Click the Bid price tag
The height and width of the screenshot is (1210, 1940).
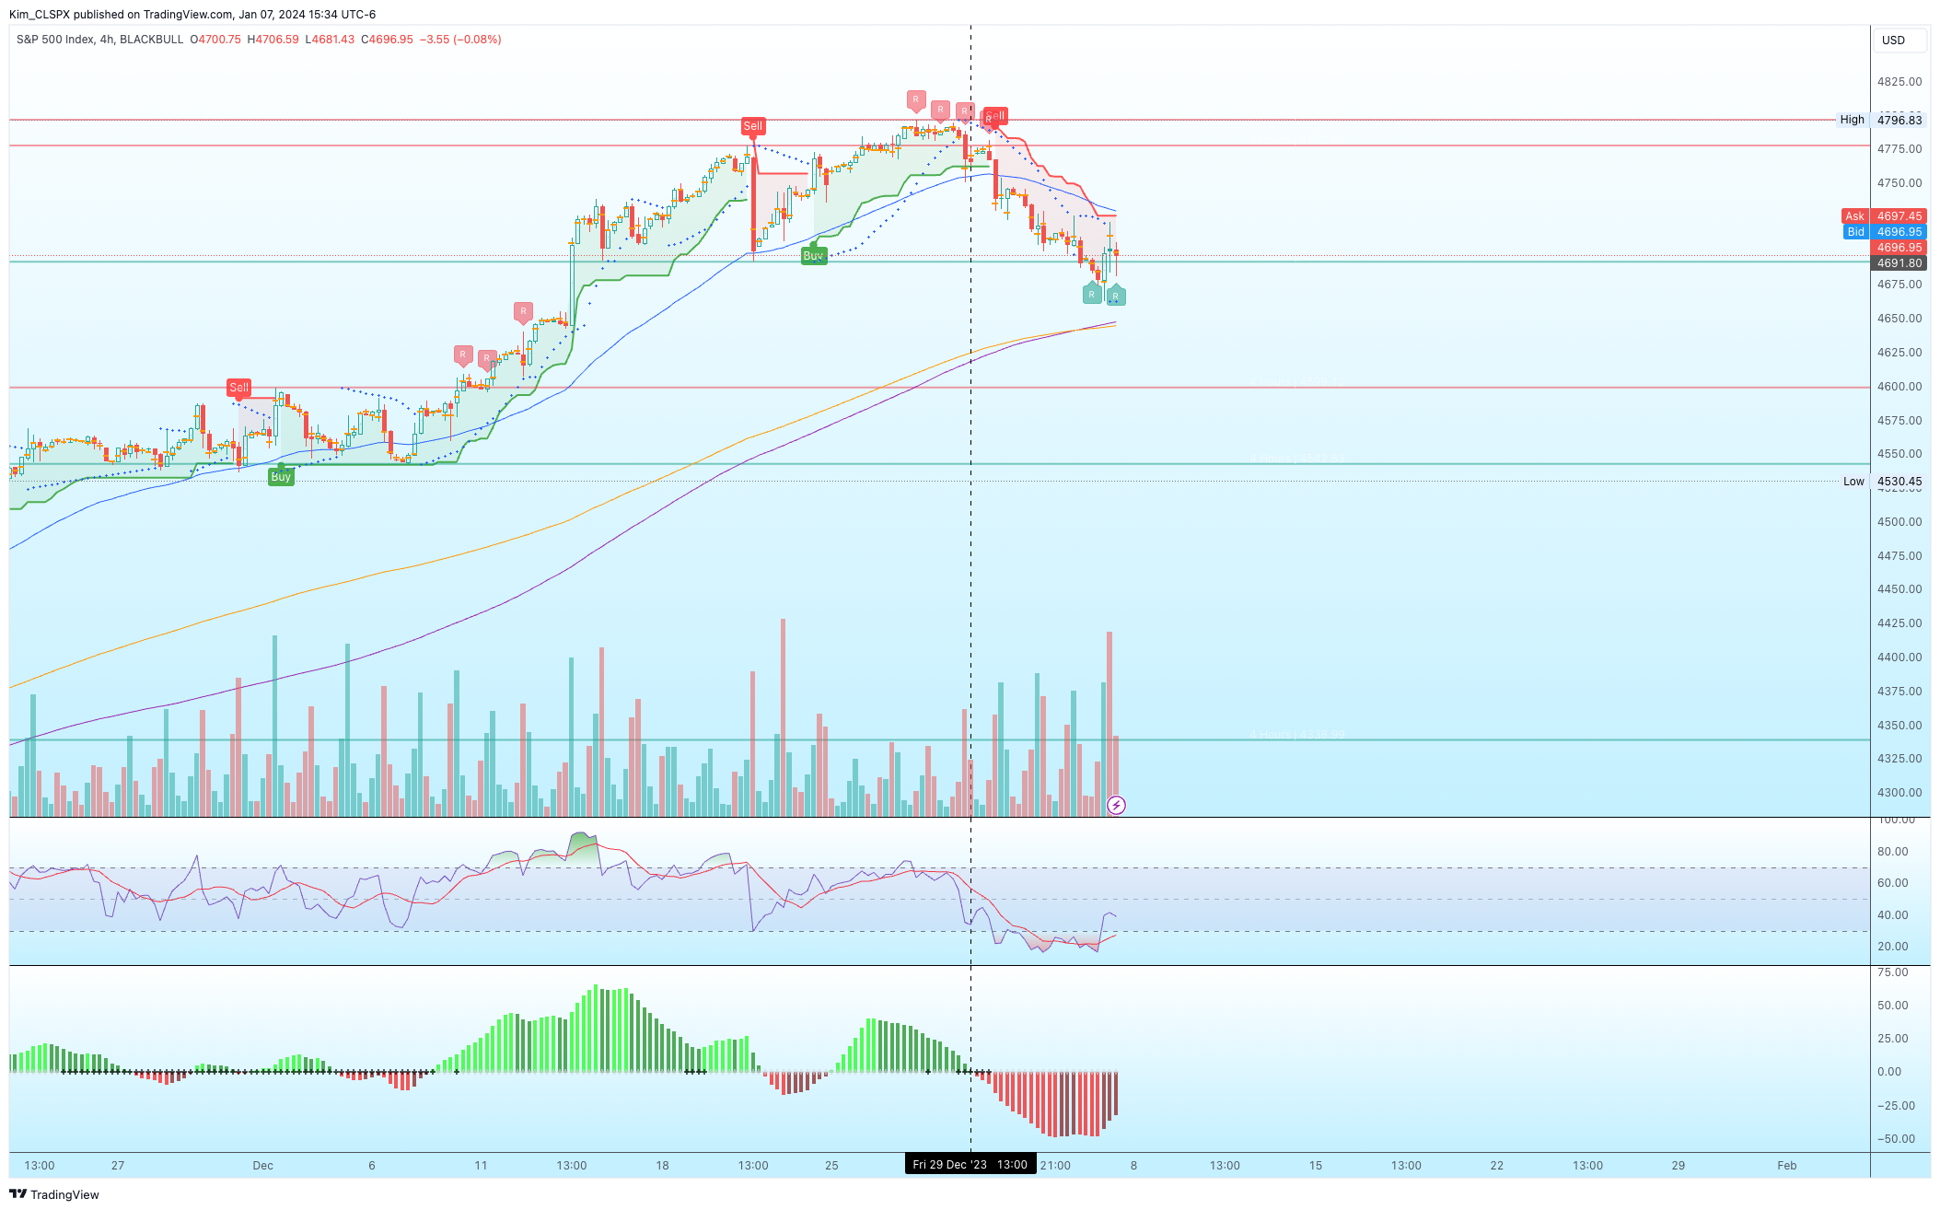tap(1855, 232)
